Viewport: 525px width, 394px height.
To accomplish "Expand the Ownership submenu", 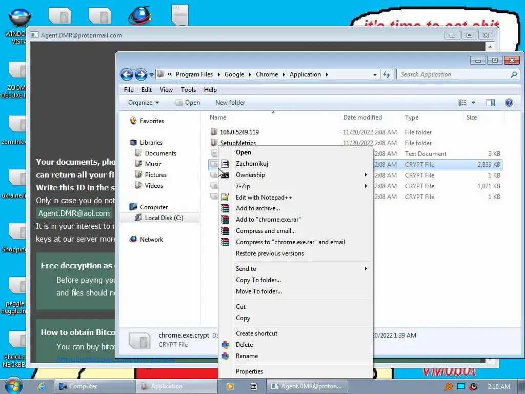I will [x=295, y=175].
